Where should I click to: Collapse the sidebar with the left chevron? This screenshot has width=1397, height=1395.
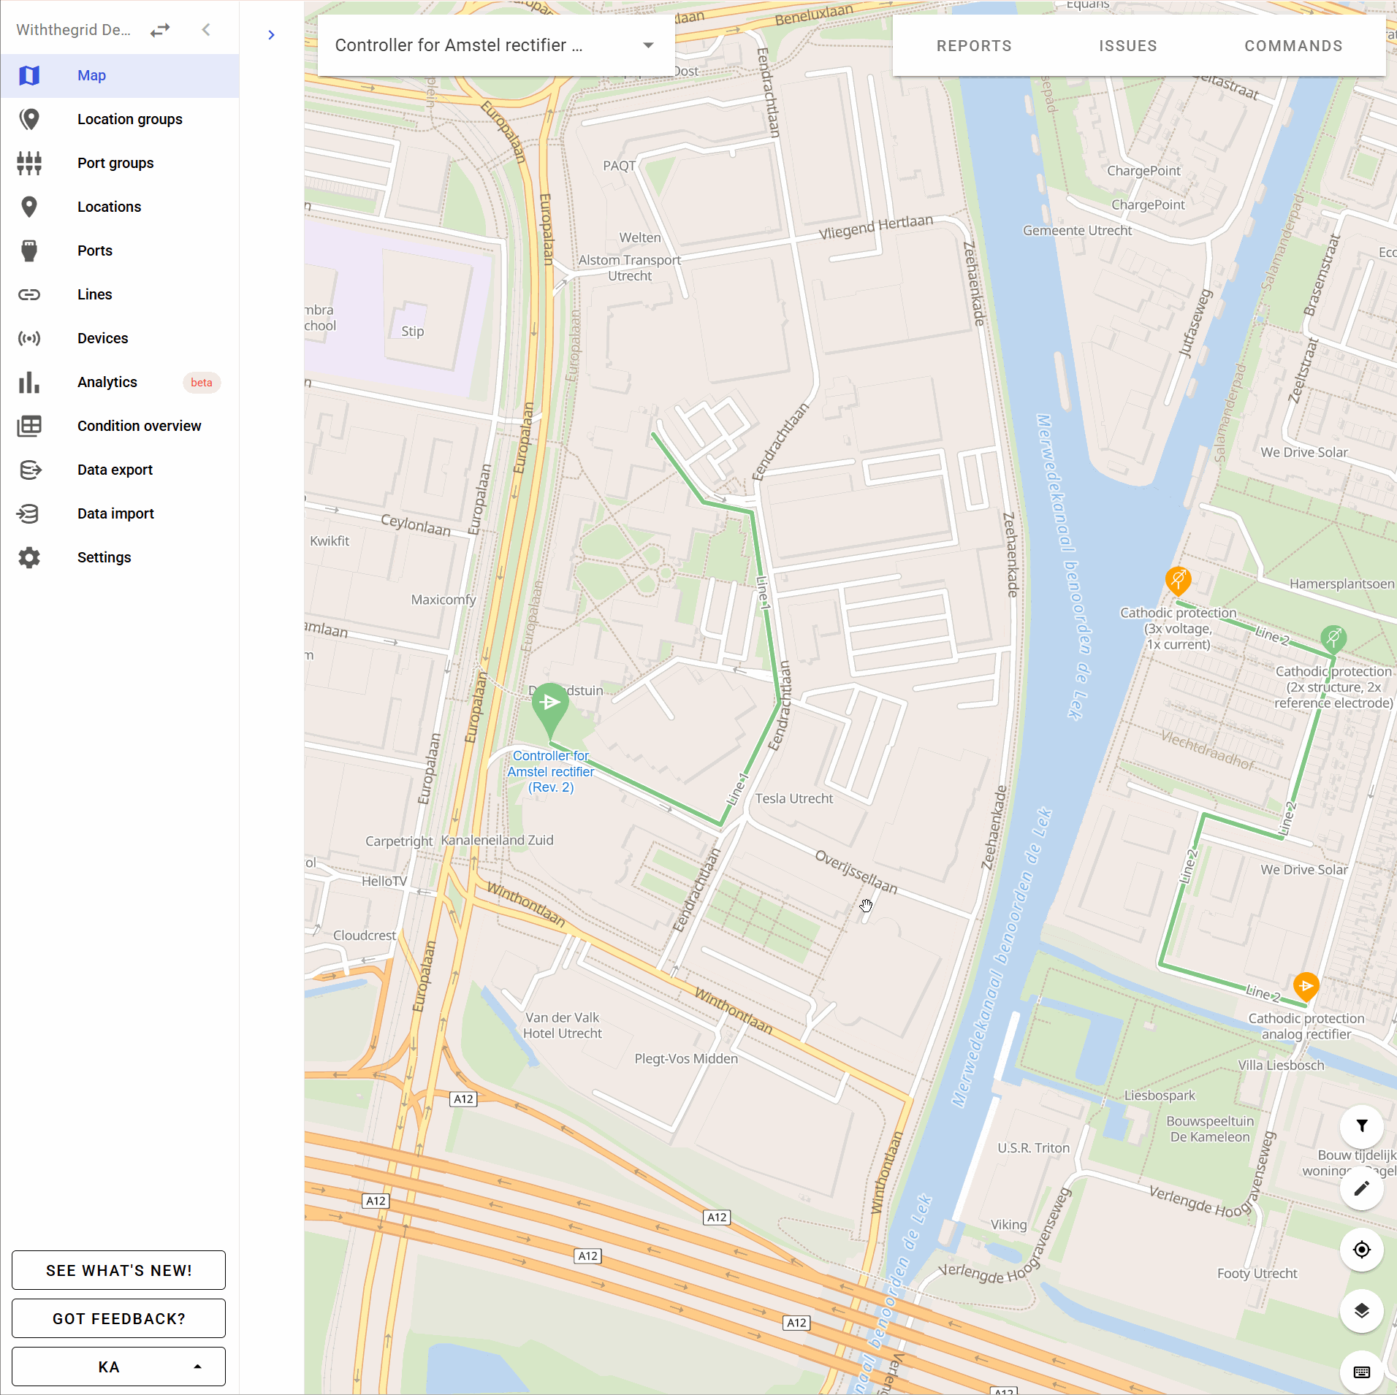[x=206, y=29]
